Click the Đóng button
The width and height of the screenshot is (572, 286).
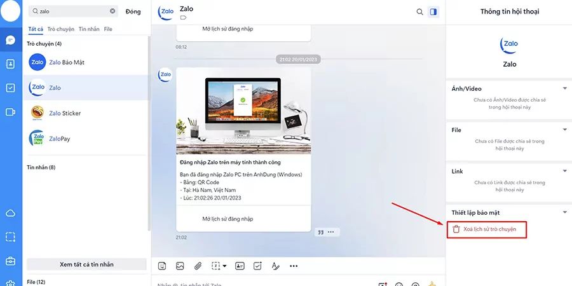[133, 11]
